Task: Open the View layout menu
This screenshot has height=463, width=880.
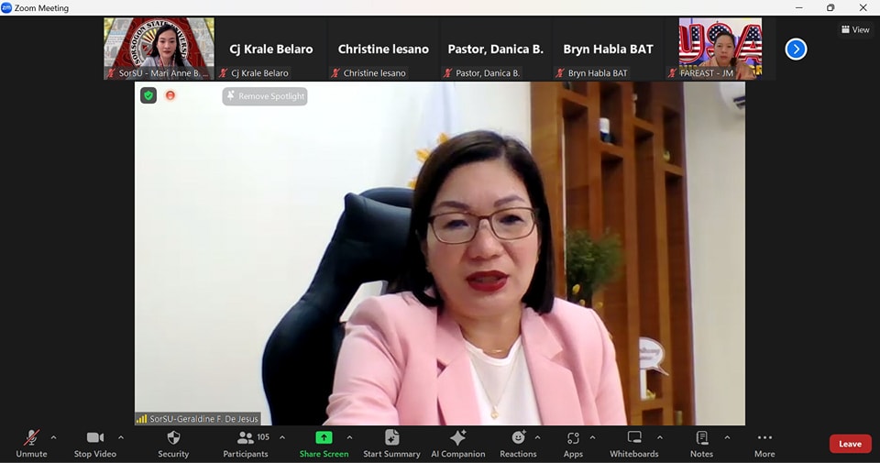Action: [854, 29]
